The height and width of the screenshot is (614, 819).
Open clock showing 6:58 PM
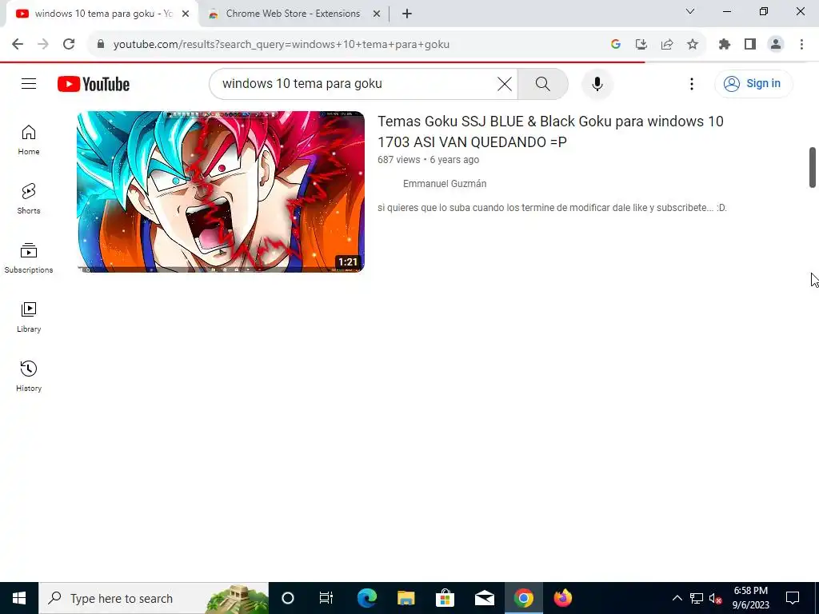tap(750, 598)
